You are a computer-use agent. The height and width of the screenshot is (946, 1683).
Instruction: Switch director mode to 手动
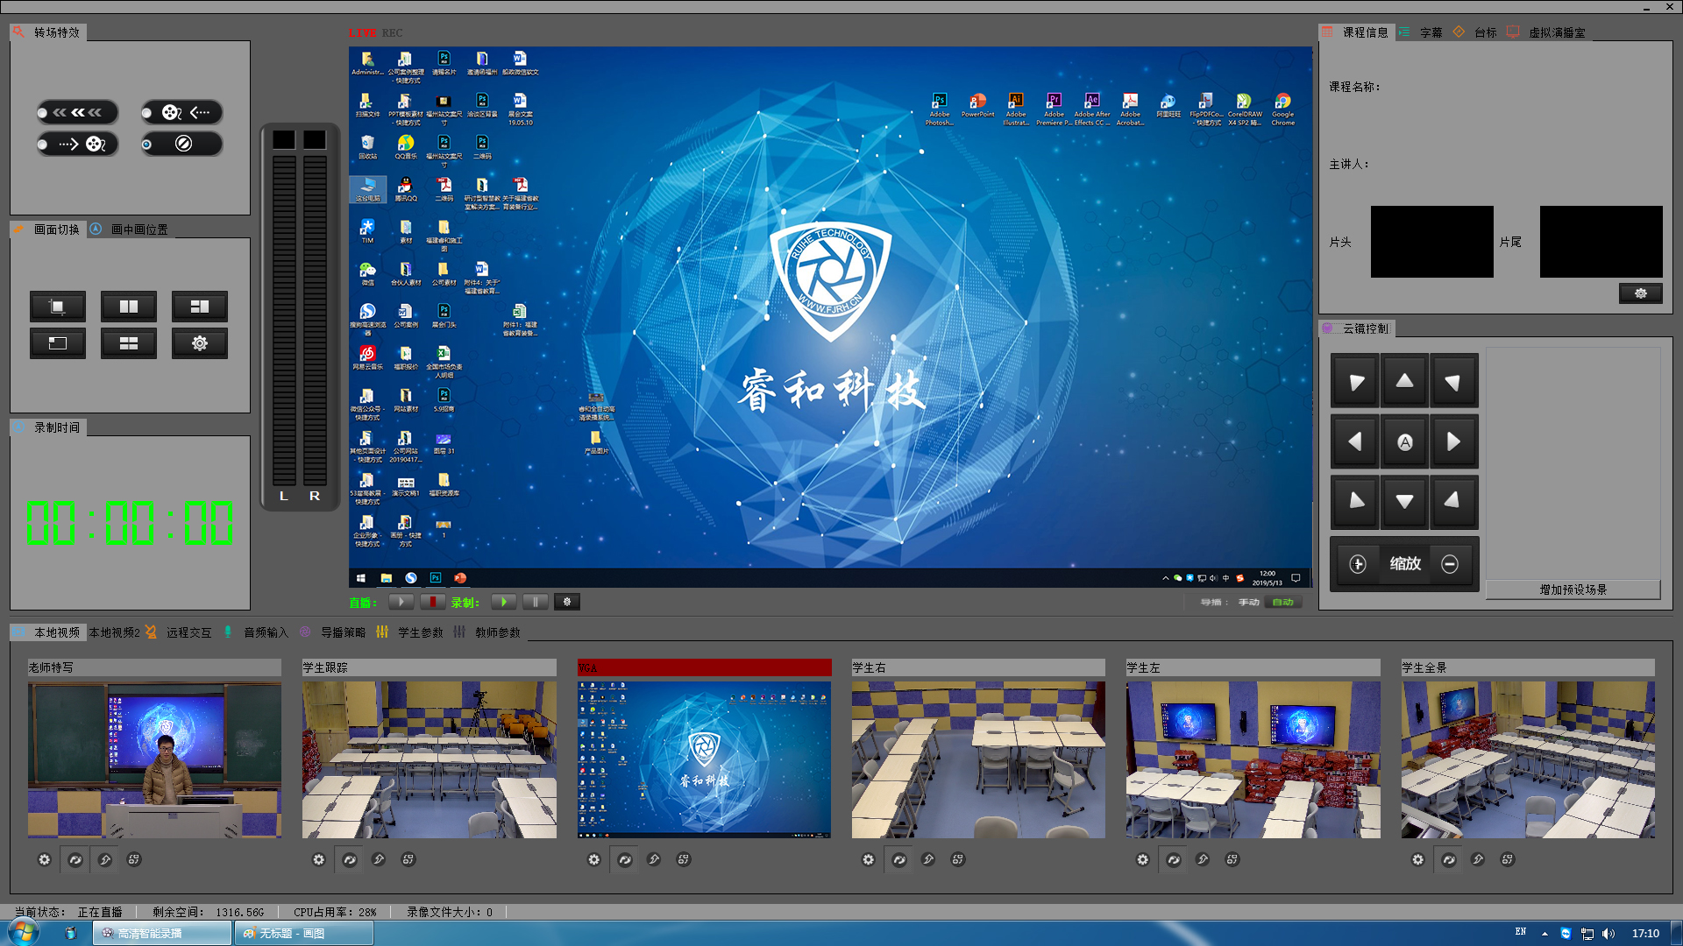coord(1249,602)
